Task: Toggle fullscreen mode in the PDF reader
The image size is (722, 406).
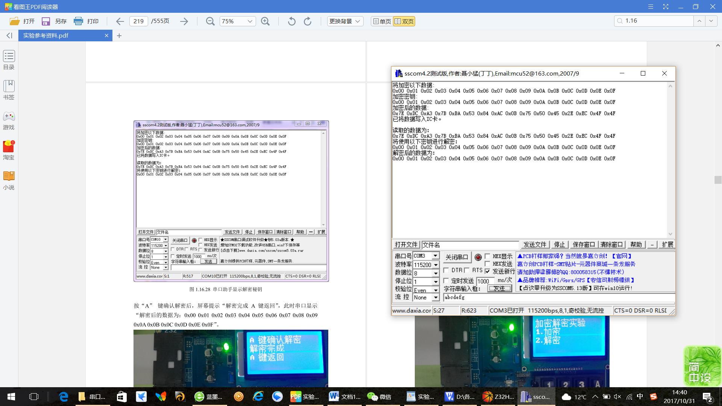Action: (x=666, y=7)
